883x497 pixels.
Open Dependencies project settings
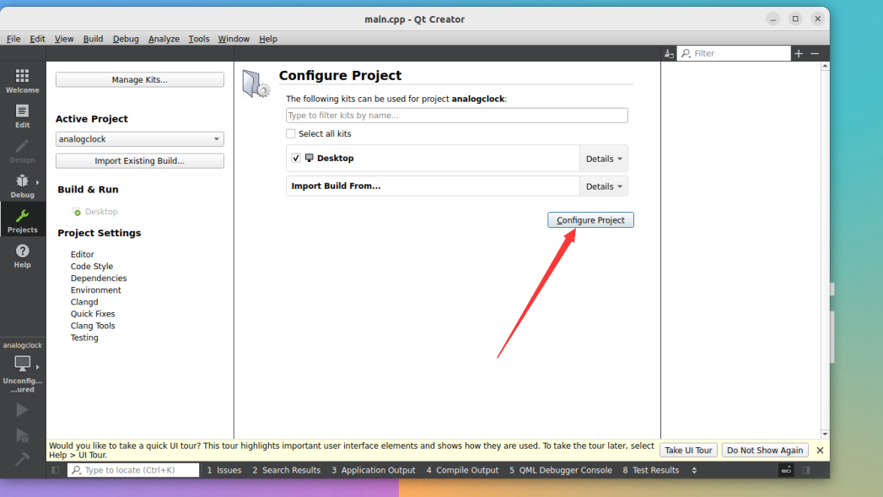99,278
